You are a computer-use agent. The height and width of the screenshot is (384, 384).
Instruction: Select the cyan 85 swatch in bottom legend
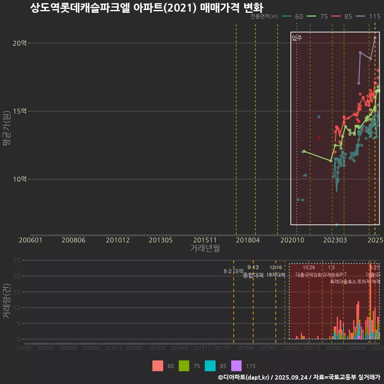tap(210, 366)
